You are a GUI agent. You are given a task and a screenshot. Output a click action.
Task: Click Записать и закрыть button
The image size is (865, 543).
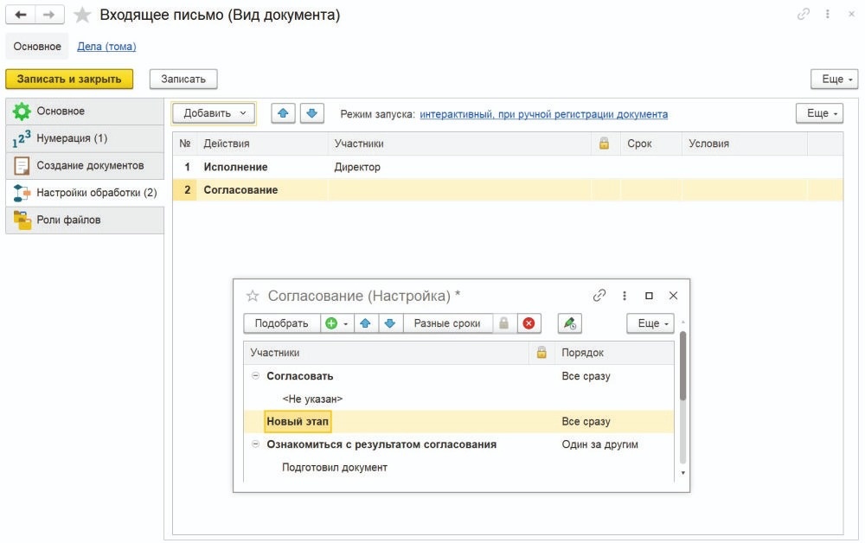click(69, 79)
